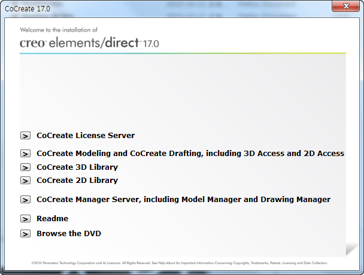Close the CoCreate 17.0 window

[x=345, y=6]
